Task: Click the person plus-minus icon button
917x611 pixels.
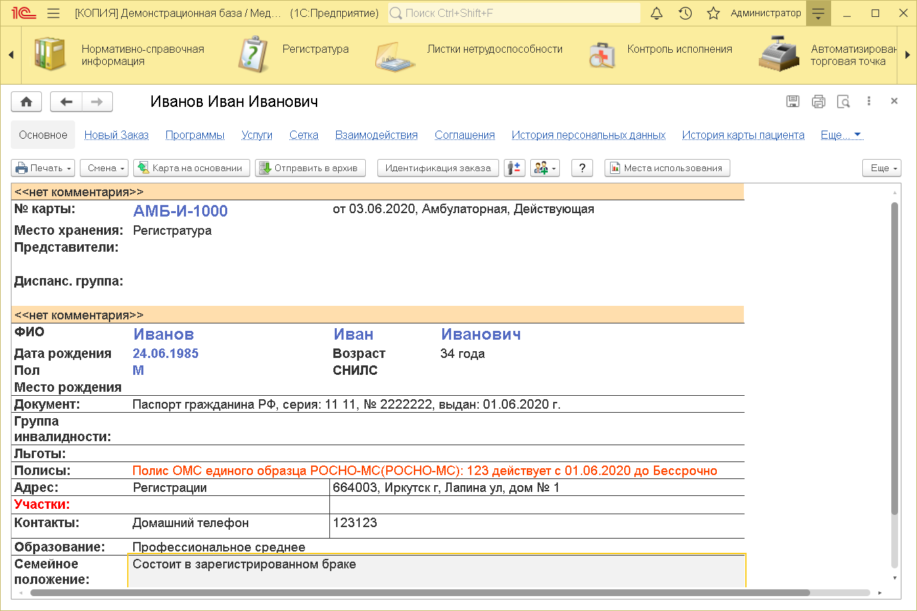Action: [x=515, y=168]
